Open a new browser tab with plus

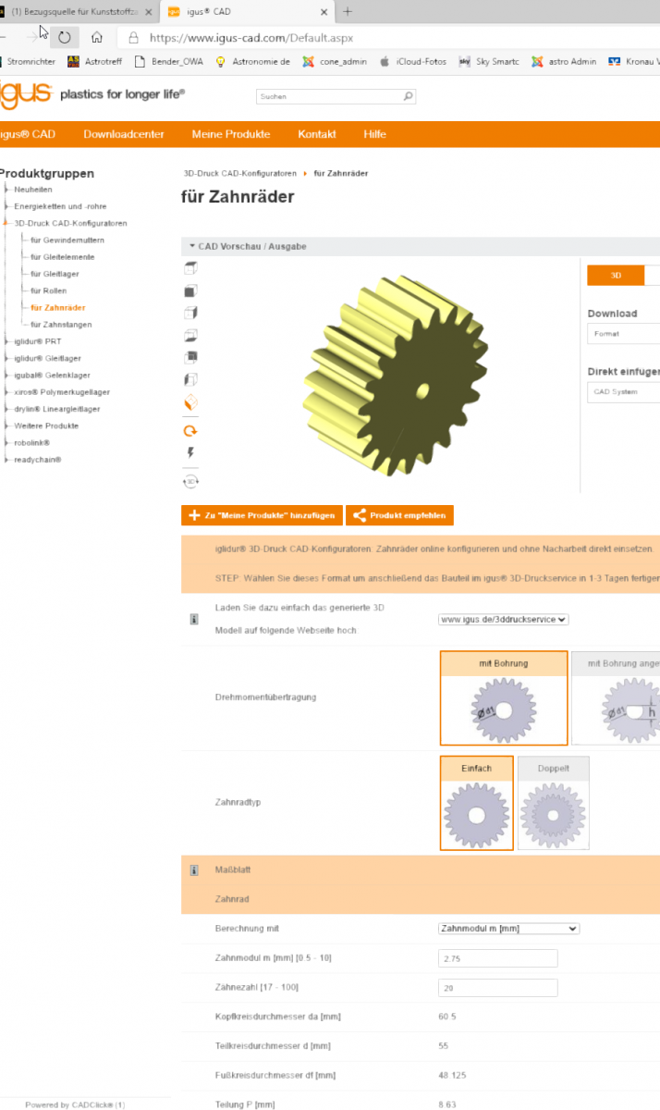coord(348,11)
